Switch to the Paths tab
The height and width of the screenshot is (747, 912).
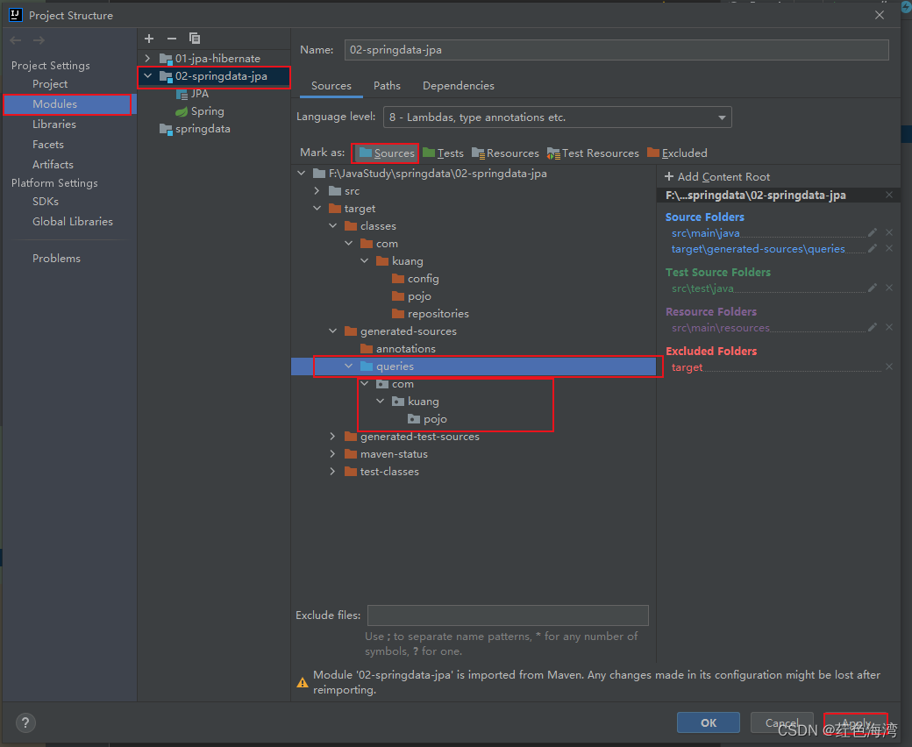(388, 85)
